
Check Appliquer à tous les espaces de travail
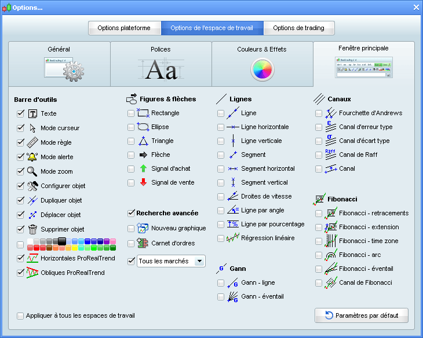click(x=21, y=316)
